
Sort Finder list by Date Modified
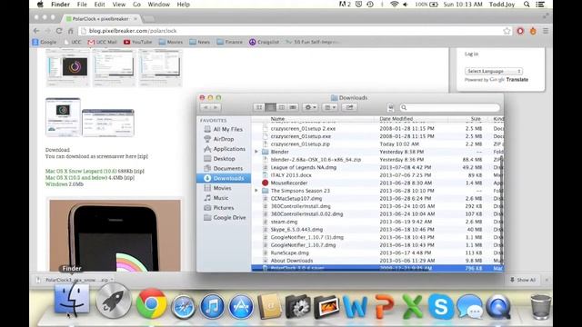pyautogui.click(x=396, y=119)
